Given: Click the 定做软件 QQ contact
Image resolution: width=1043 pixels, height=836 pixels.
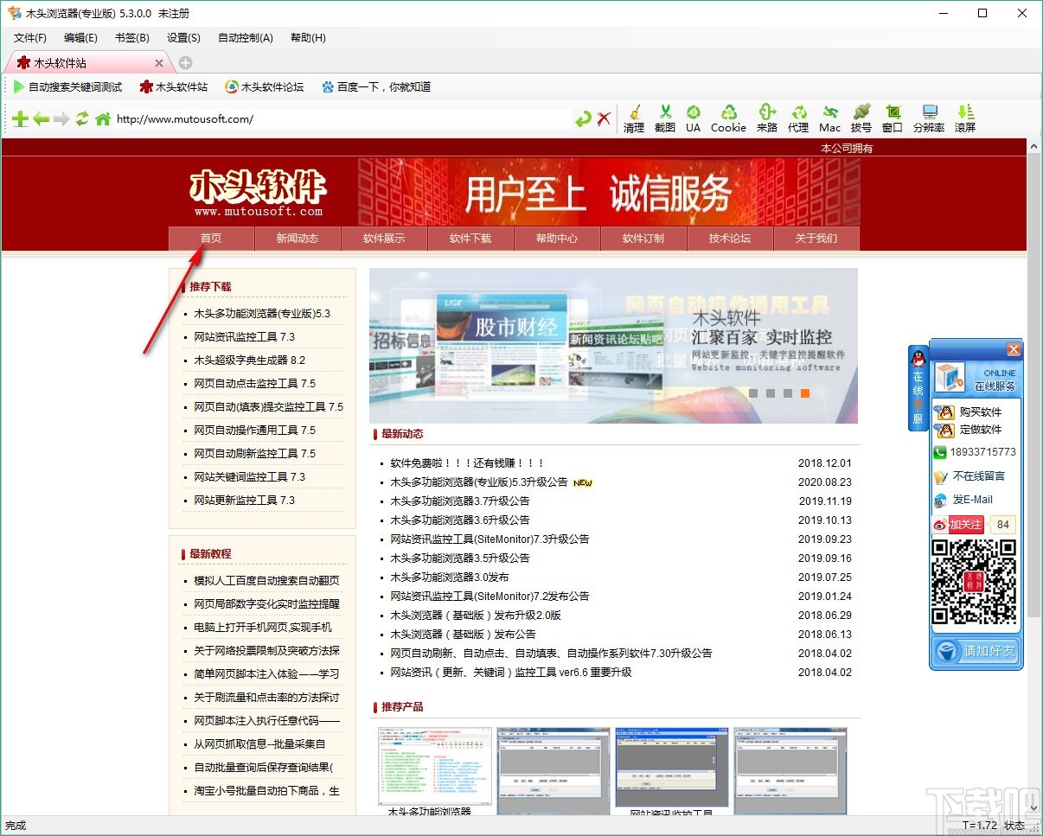Looking at the screenshot, I should click(x=969, y=430).
